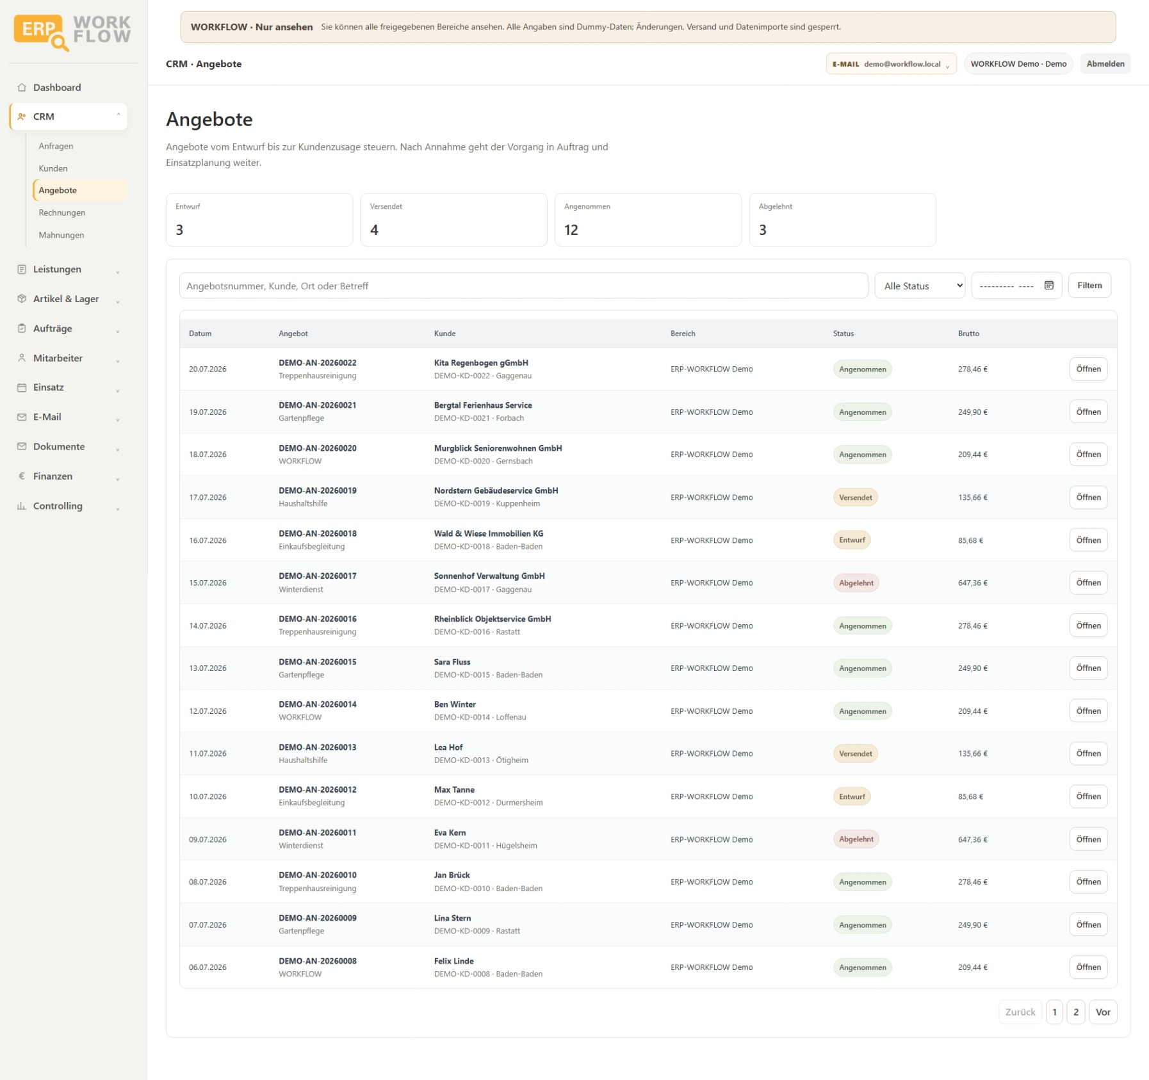Click the Artikel & Lager box icon
Screen dimensions: 1149x1080
pyautogui.click(x=22, y=299)
